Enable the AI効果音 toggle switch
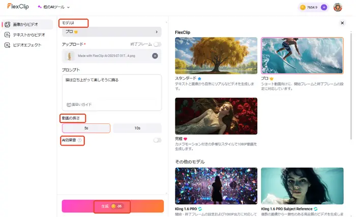 point(157,140)
